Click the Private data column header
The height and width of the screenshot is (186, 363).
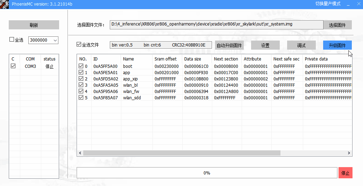click(327, 59)
